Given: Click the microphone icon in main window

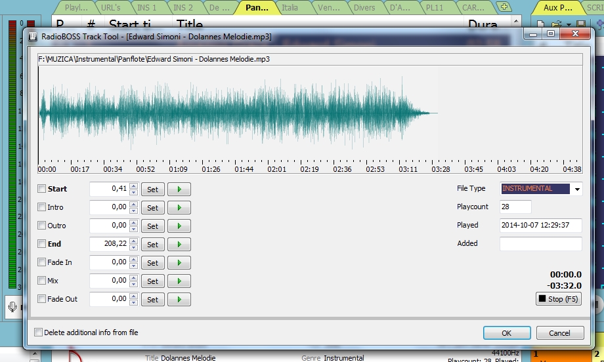Looking at the screenshot, I should pos(12,307).
